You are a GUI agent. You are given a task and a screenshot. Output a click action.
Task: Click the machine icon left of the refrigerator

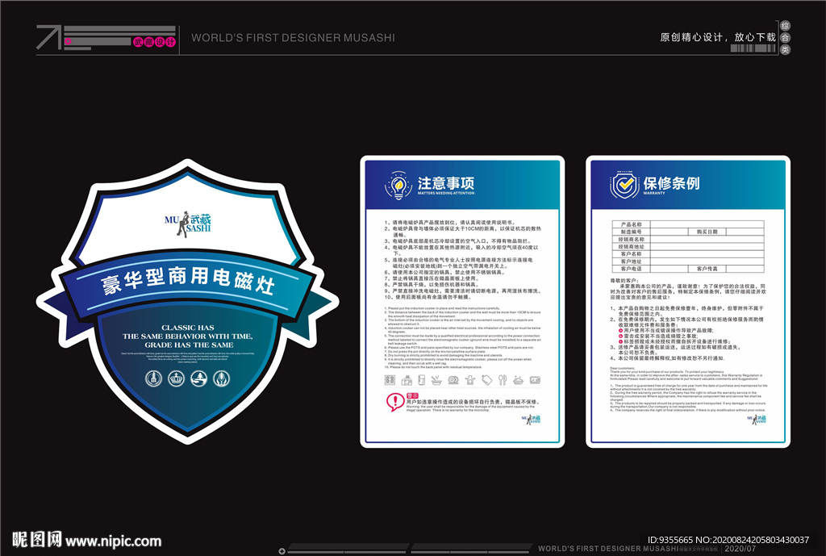[407, 379]
